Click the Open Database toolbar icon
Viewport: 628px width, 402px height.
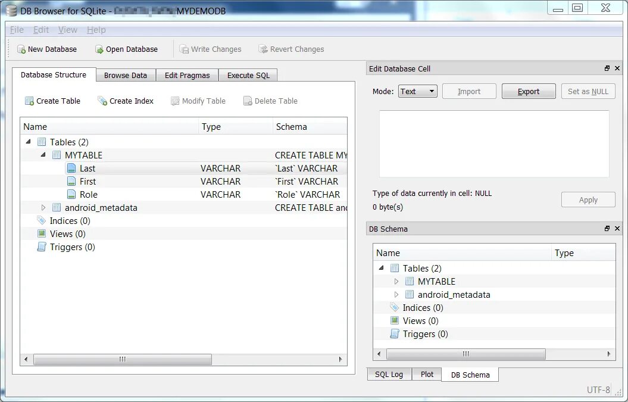[x=99, y=49]
